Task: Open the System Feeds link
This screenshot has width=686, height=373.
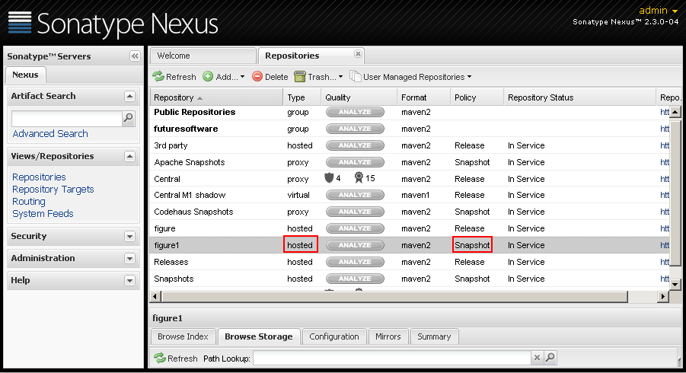Action: (x=43, y=214)
